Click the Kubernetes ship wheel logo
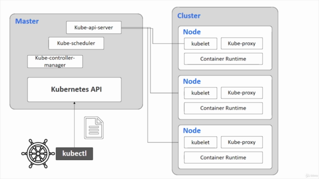Viewport: 319px width, 179px height. (38, 154)
